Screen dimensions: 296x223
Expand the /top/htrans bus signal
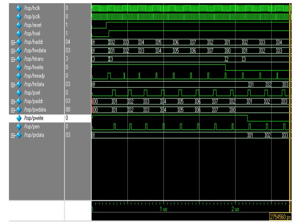(13, 60)
